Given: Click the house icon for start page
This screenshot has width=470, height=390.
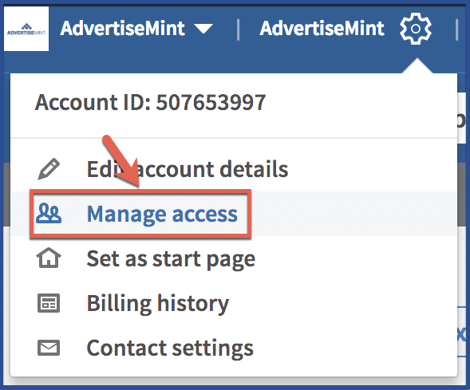Looking at the screenshot, I should coord(49,258).
